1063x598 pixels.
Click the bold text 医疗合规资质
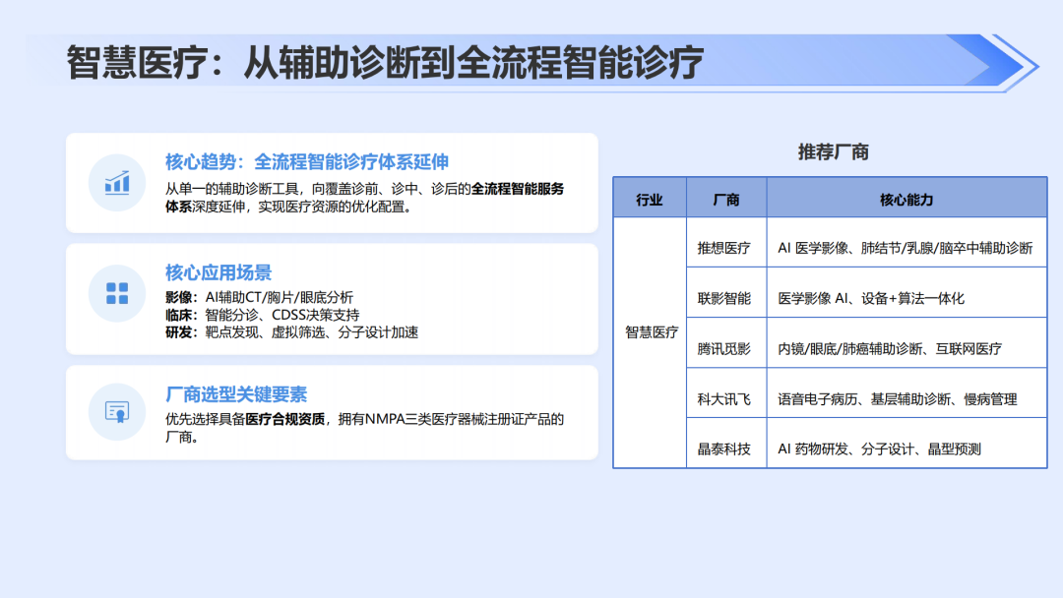(x=284, y=419)
